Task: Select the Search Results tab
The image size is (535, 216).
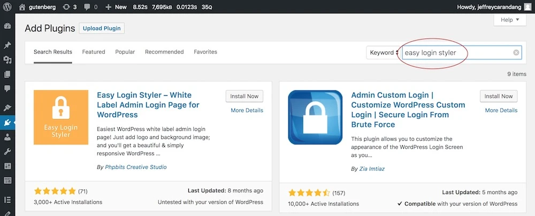Action: pos(53,52)
